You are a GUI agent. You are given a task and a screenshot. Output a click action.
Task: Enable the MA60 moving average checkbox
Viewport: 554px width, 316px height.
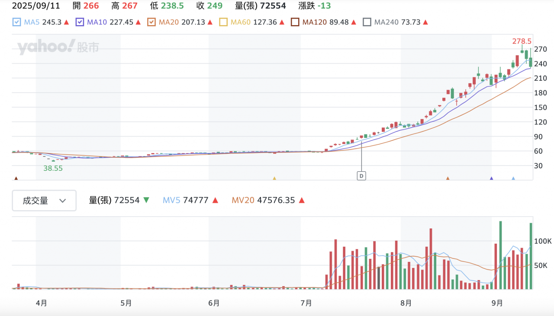click(223, 22)
